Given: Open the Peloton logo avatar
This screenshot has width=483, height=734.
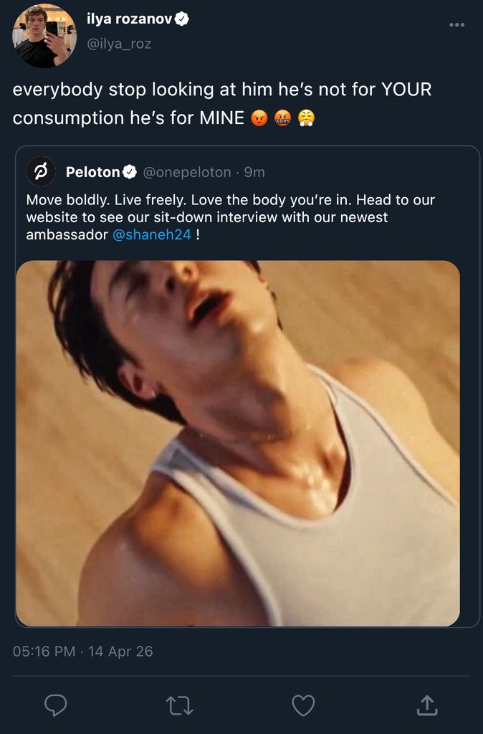Looking at the screenshot, I should 41,171.
